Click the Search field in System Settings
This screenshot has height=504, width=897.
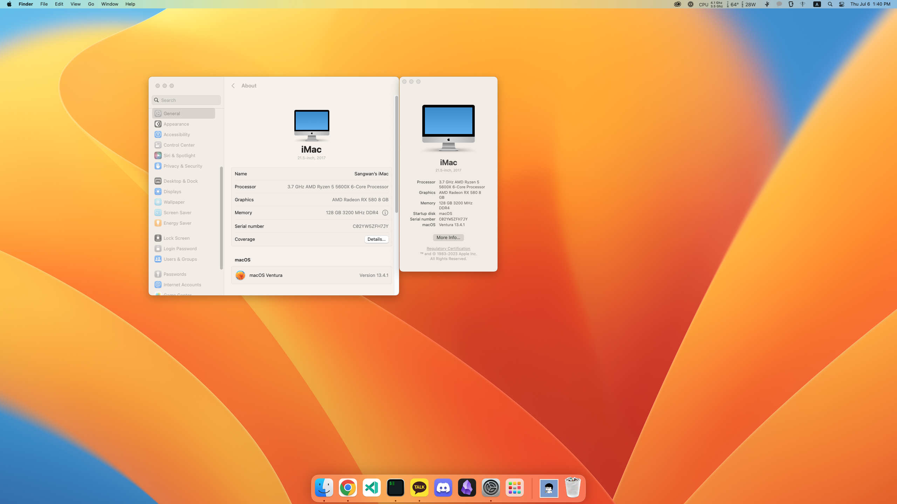click(x=186, y=100)
